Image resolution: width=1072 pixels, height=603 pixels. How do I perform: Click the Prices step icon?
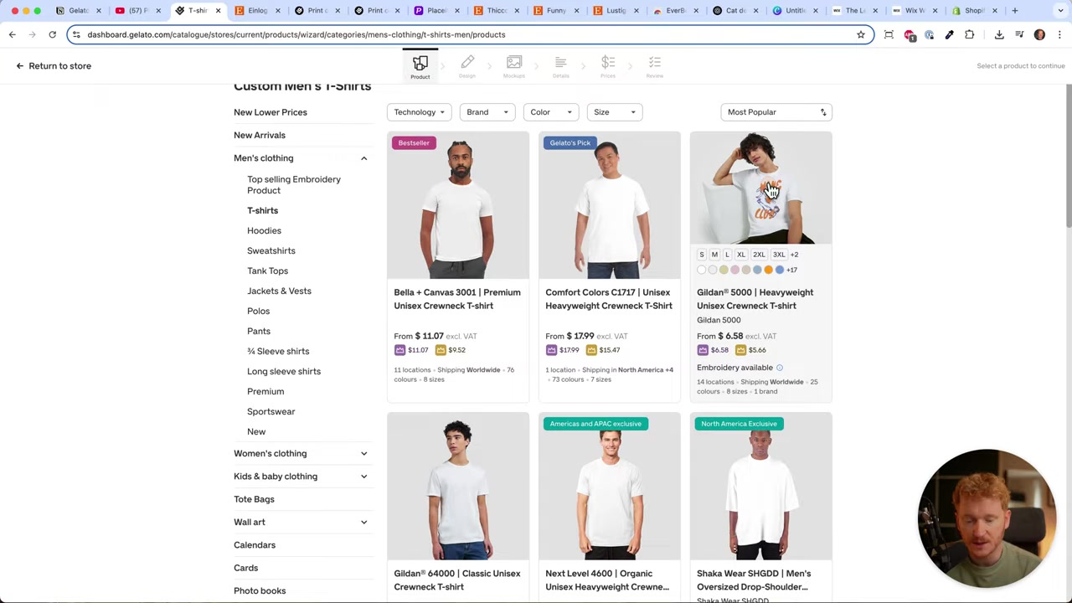[608, 63]
